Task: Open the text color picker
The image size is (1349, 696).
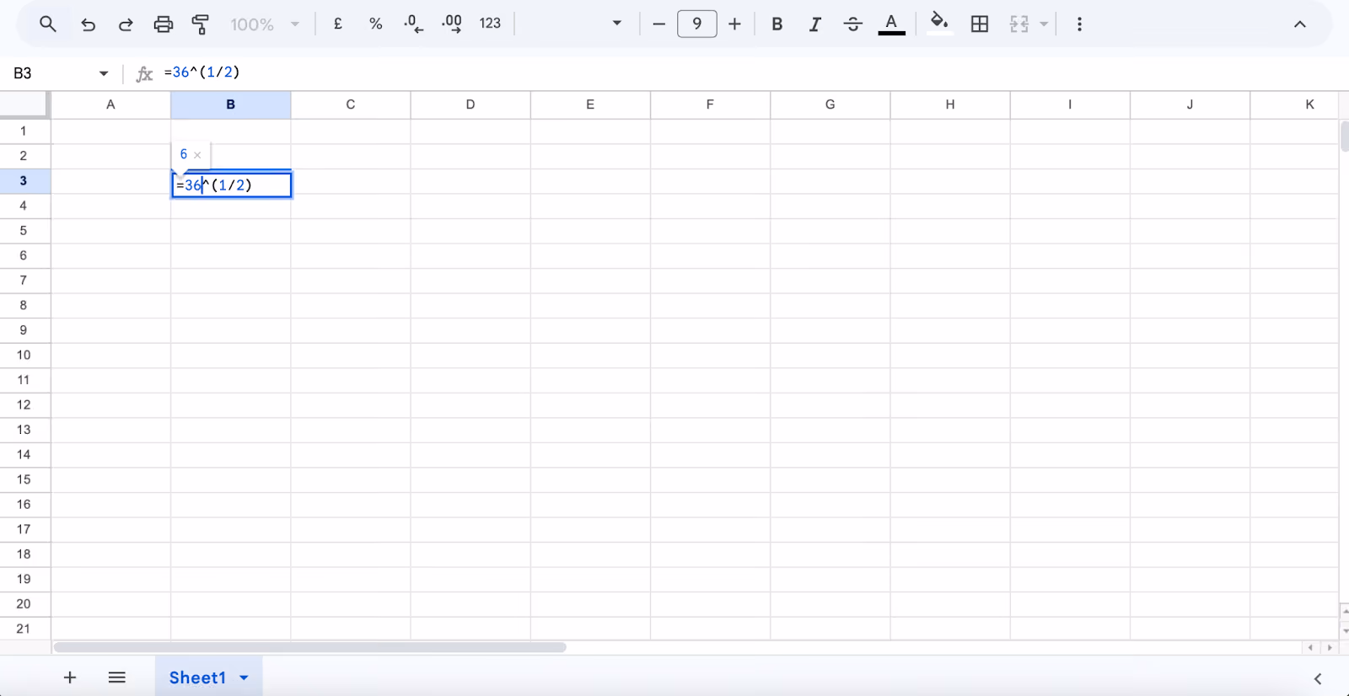Action: [891, 24]
